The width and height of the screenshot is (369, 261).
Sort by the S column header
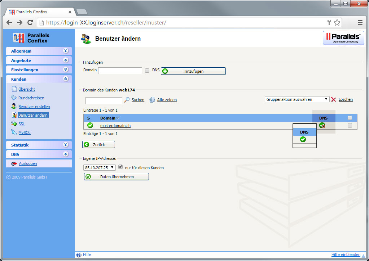coord(88,118)
